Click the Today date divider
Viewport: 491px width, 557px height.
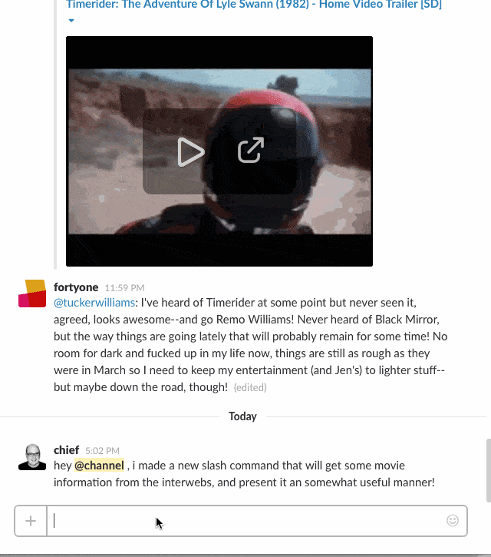pos(242,416)
